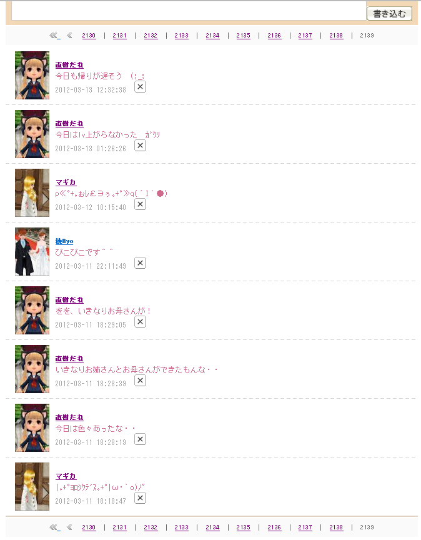
Task: Remove the comment posted at 18:28:19
Action: point(140,439)
